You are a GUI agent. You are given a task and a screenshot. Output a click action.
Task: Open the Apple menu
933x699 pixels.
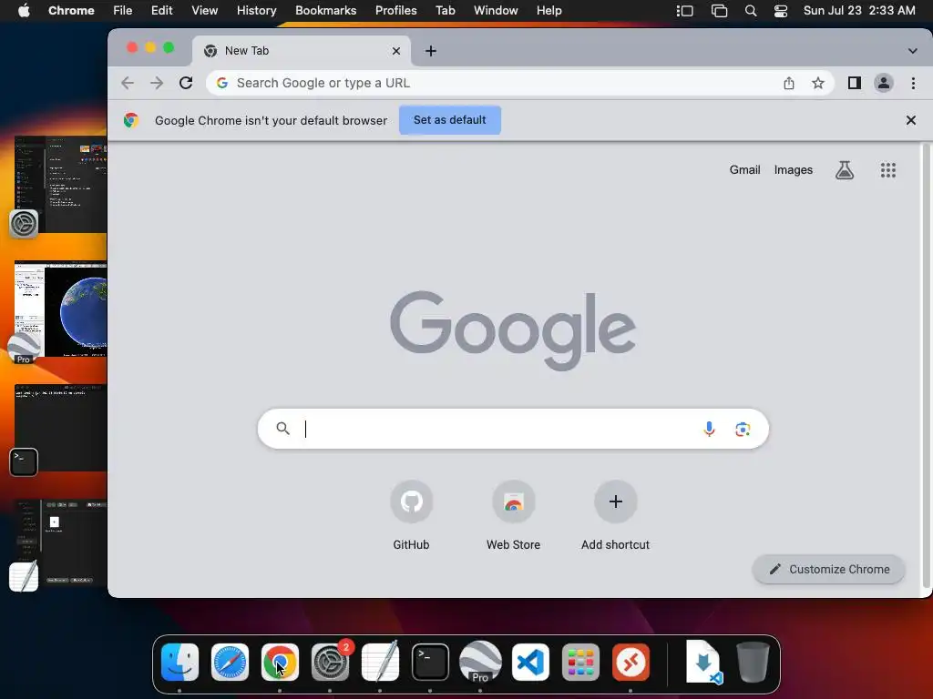[24, 11]
